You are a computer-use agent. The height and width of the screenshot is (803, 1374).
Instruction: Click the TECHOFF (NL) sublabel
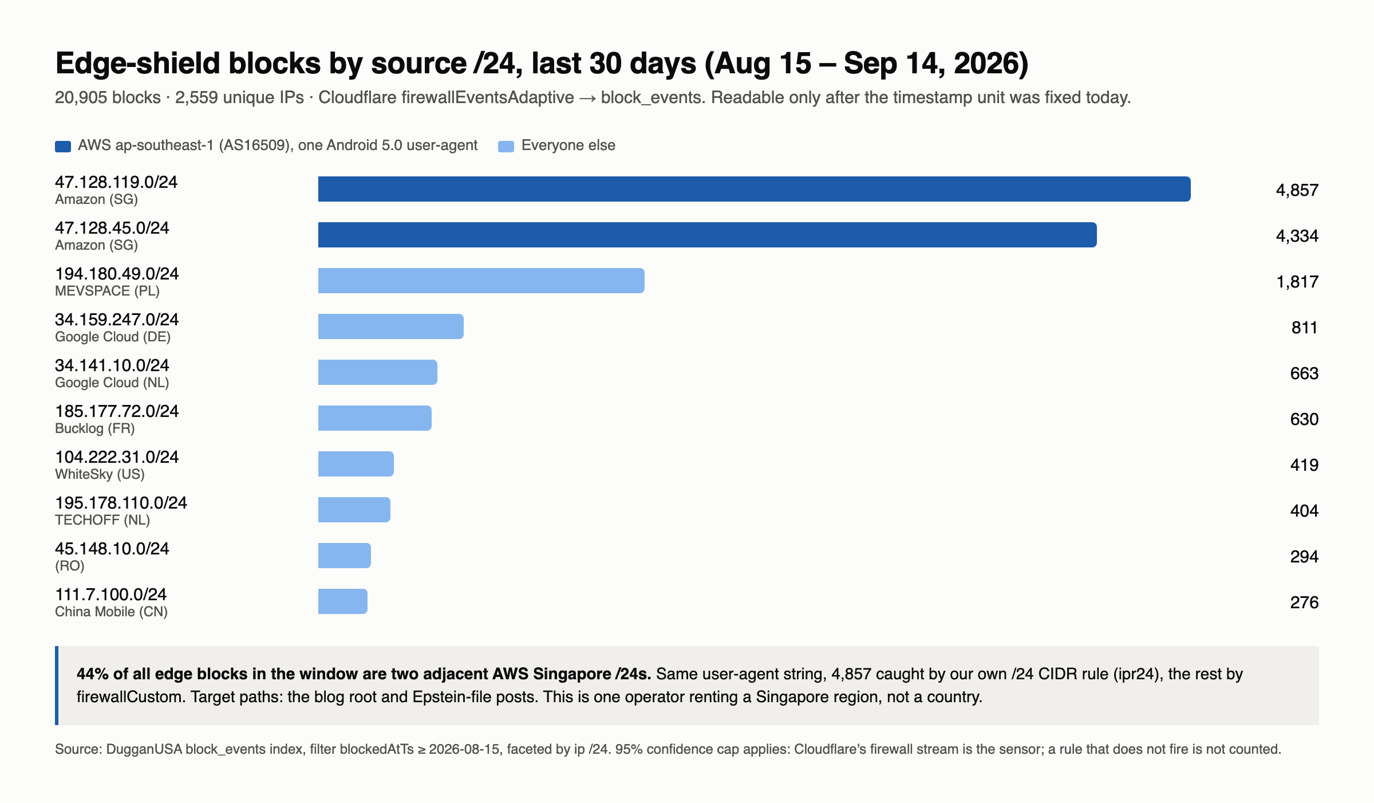102,520
